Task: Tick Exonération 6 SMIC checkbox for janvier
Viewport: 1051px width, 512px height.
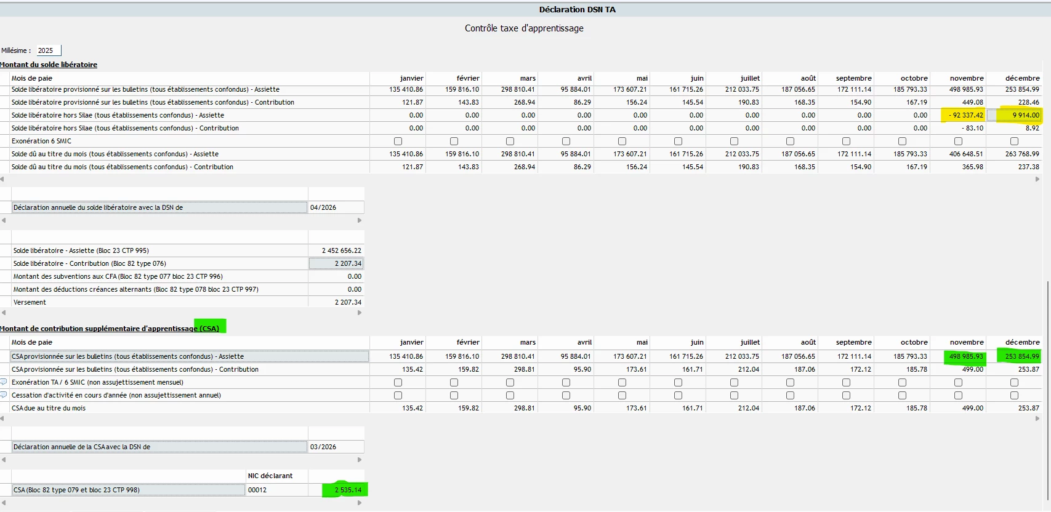Action: [x=398, y=141]
